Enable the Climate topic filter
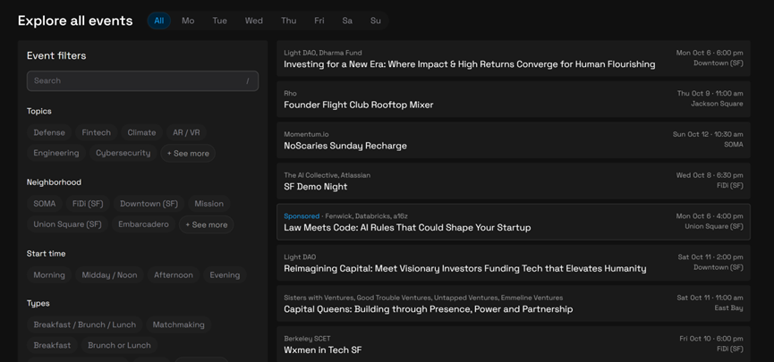 coord(141,132)
